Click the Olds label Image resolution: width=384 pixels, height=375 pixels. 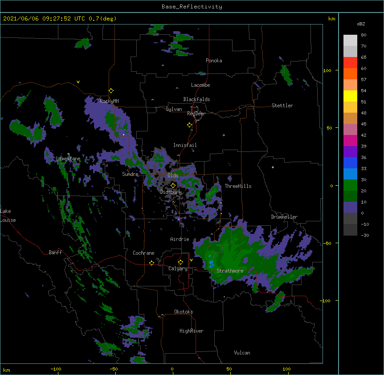click(173, 175)
